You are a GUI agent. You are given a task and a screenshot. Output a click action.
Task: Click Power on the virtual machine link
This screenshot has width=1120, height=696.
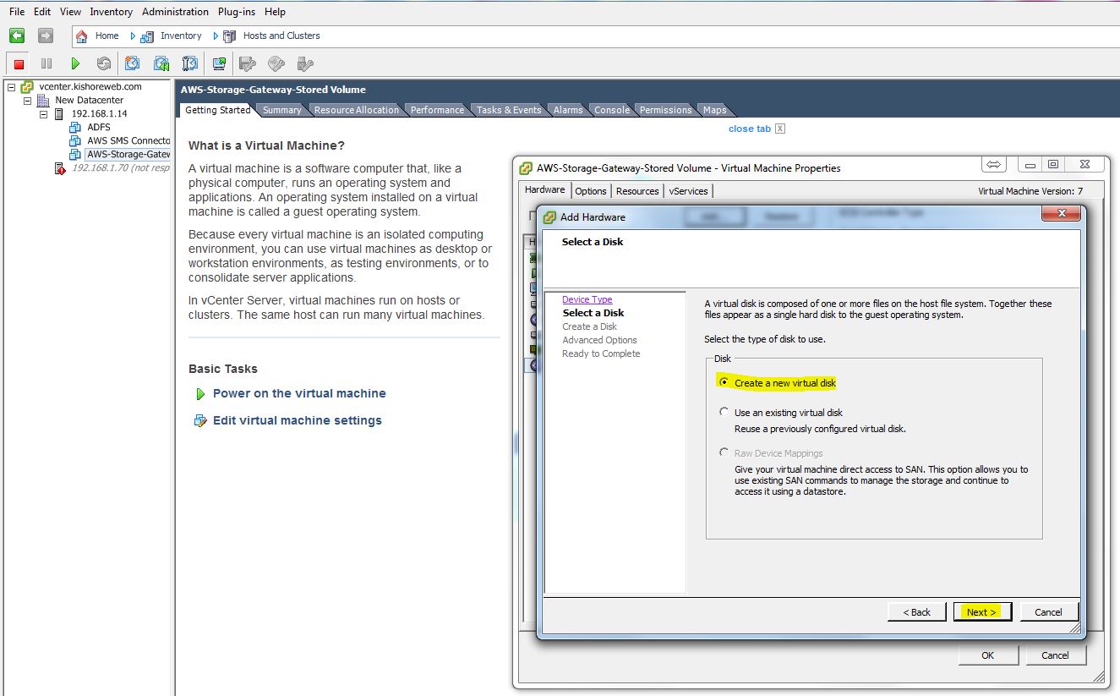click(298, 393)
